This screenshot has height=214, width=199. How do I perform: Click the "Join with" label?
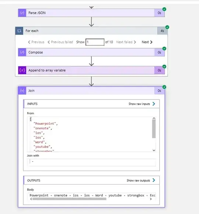point(33,156)
